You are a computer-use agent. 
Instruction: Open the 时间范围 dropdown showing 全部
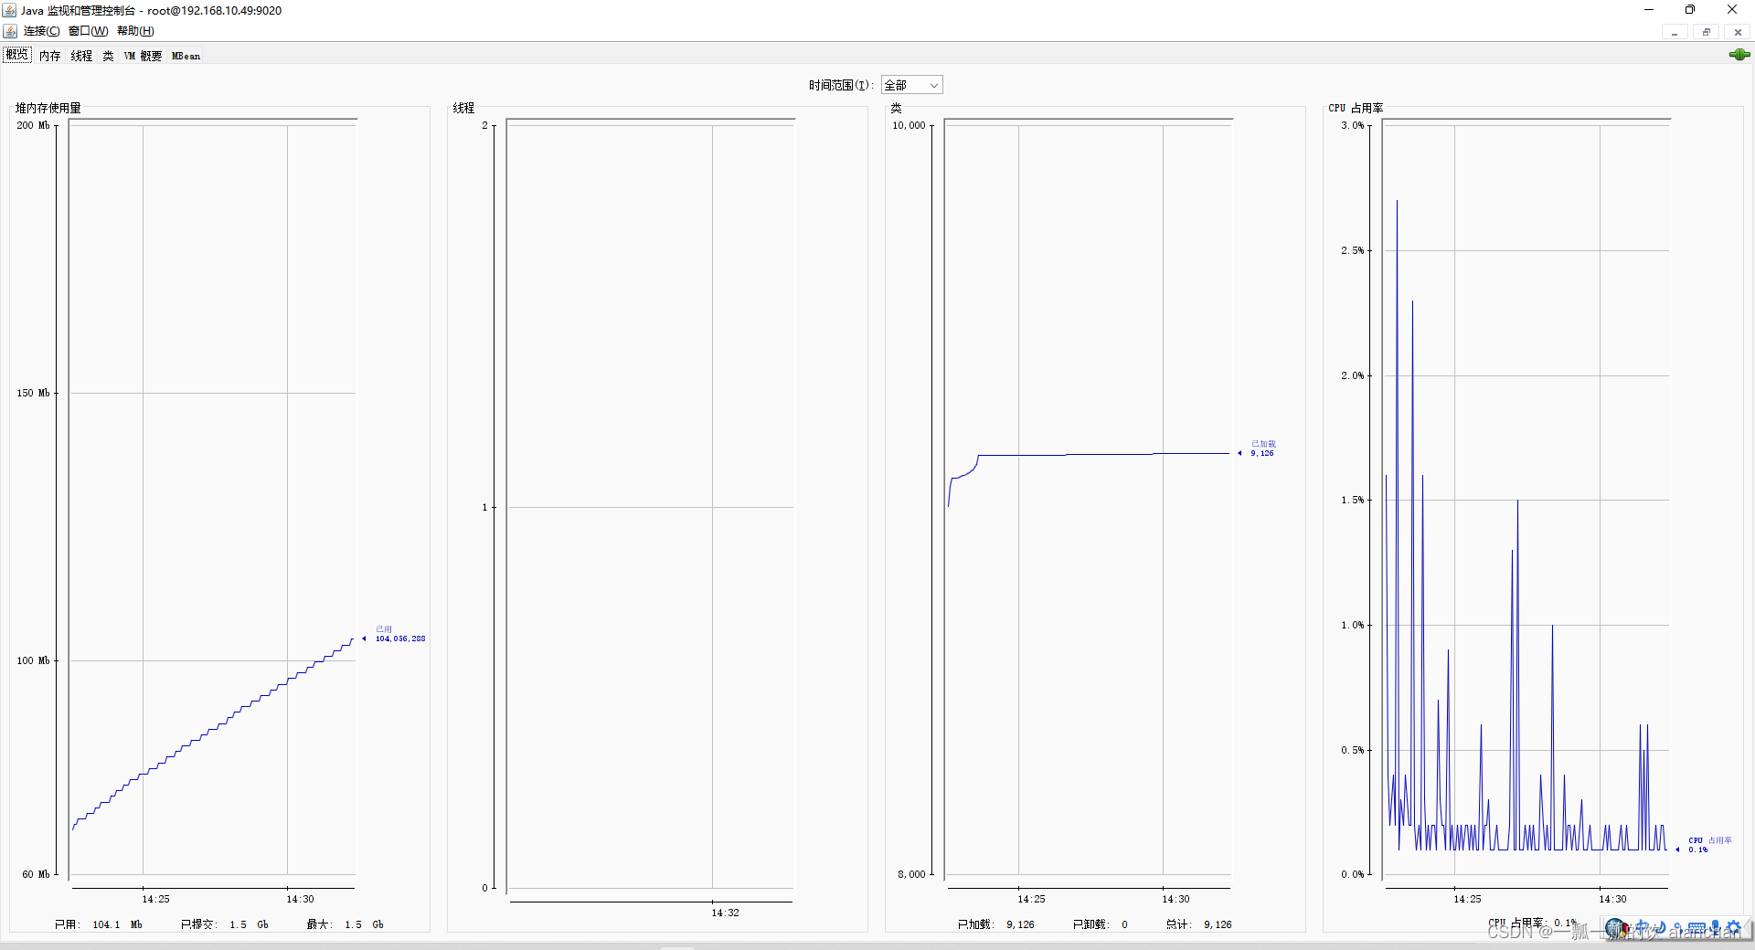coord(911,85)
